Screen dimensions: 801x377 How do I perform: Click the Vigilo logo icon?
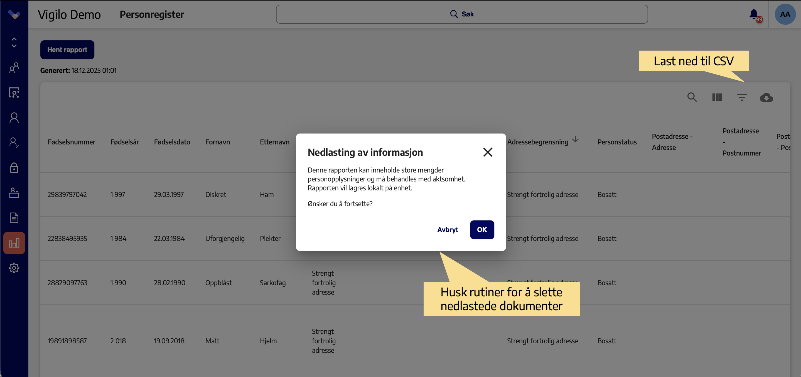(14, 14)
